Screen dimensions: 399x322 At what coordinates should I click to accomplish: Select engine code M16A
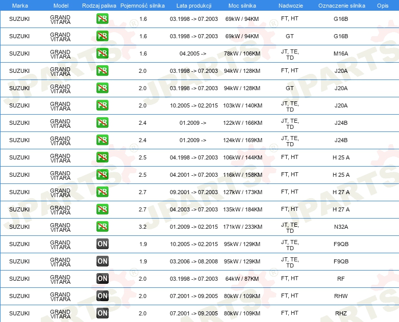[341, 53]
